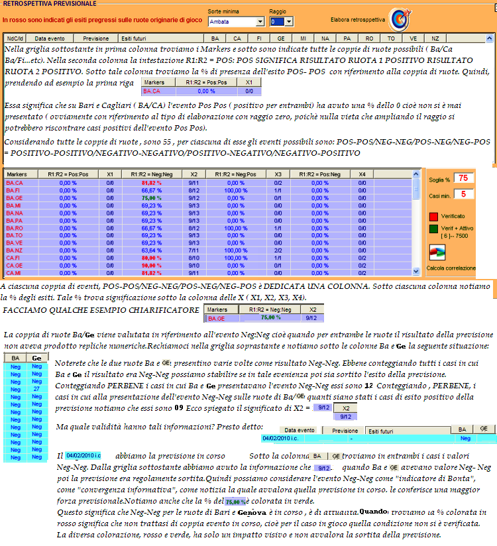Image resolution: width=497 pixels, height=546 pixels.
Task: Click the red Verificato color swatch
Action: (433, 216)
